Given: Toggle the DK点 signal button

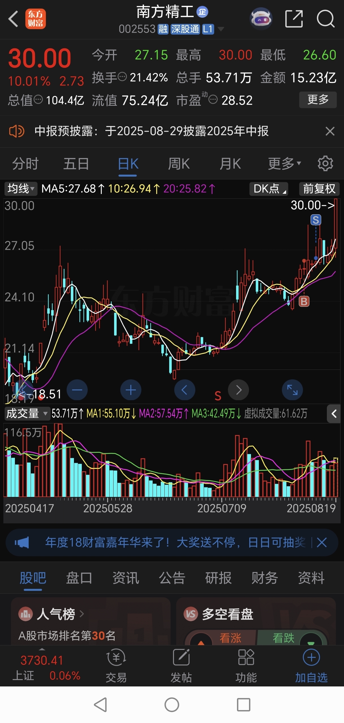Looking at the screenshot, I should 269,189.
